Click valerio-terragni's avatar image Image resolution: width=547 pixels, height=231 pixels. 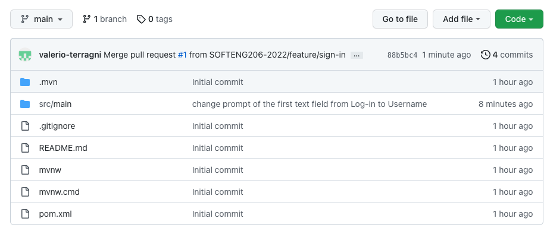[25, 55]
